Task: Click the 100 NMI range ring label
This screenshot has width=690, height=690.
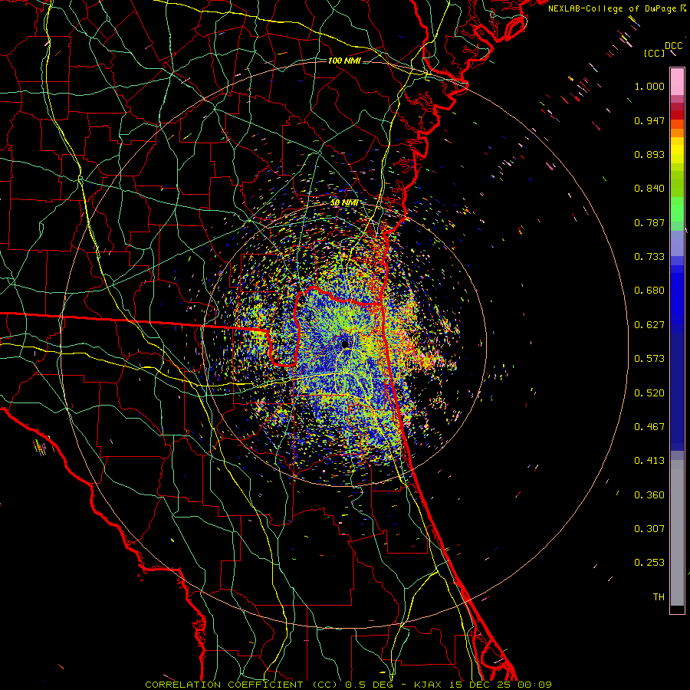Action: pyautogui.click(x=344, y=61)
